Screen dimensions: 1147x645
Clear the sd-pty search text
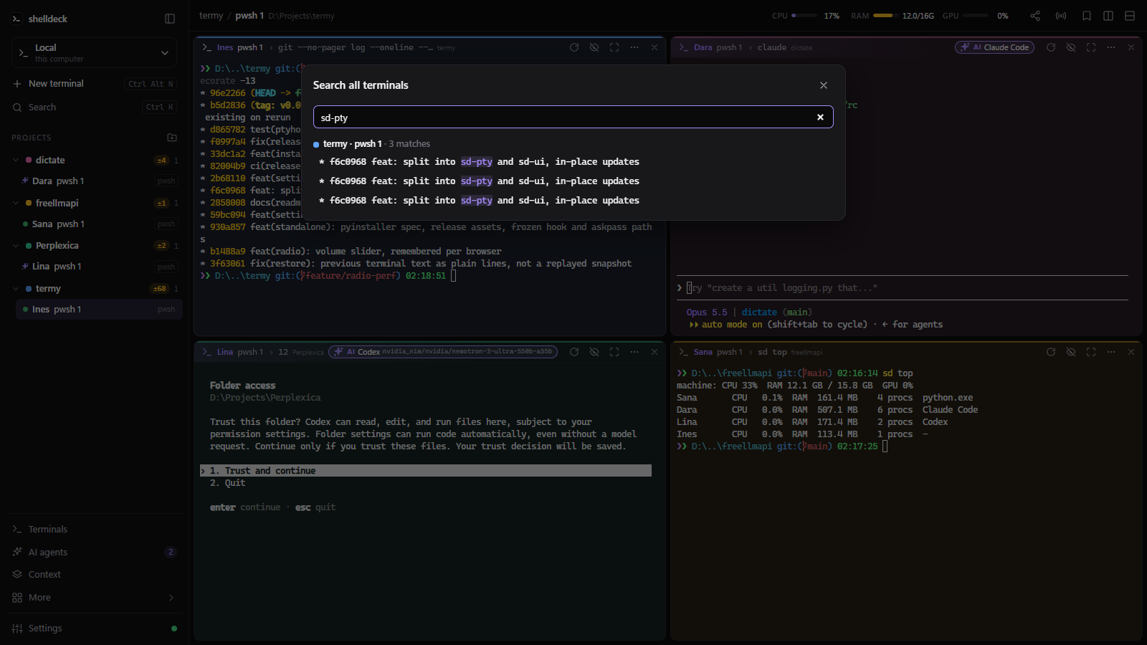[820, 117]
